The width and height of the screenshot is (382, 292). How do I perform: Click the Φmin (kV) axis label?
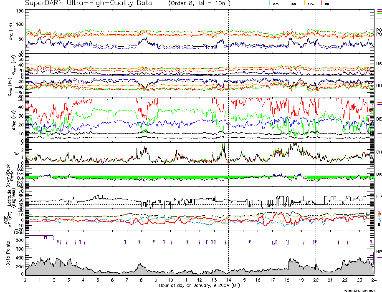11,87
